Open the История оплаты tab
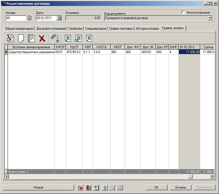Image resolution: width=219 pixels, height=194 pixels. click(x=147, y=29)
